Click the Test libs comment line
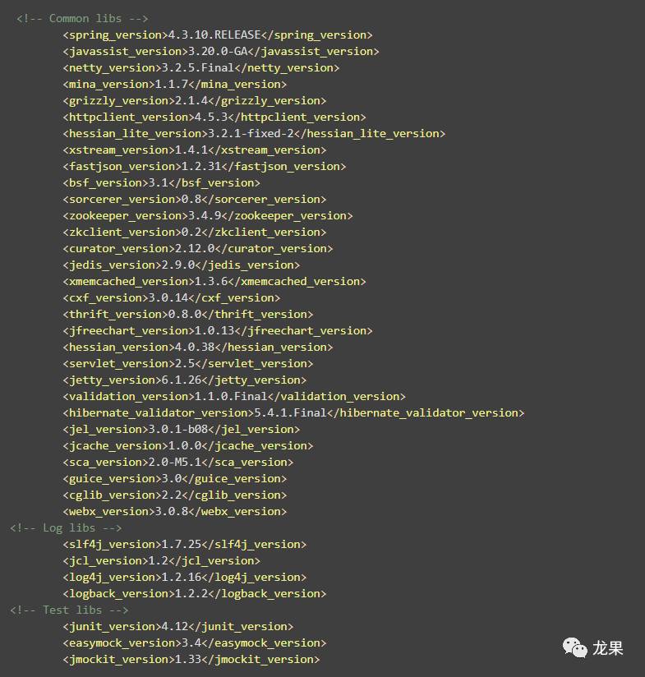Screen dimensions: 645x677 [x=69, y=610]
